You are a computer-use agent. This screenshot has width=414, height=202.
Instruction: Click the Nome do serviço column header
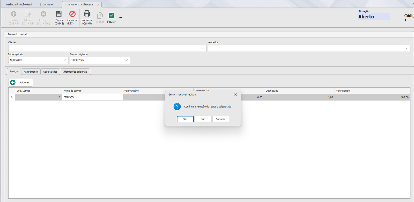click(x=92, y=91)
